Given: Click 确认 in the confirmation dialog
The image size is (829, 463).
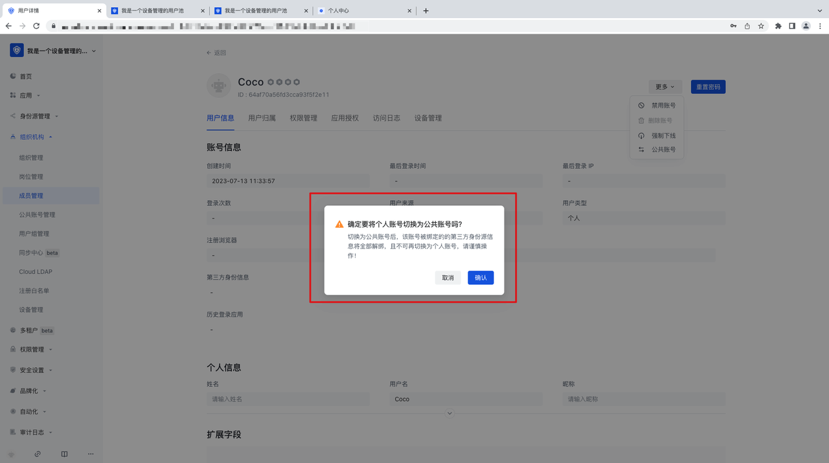Looking at the screenshot, I should [481, 278].
